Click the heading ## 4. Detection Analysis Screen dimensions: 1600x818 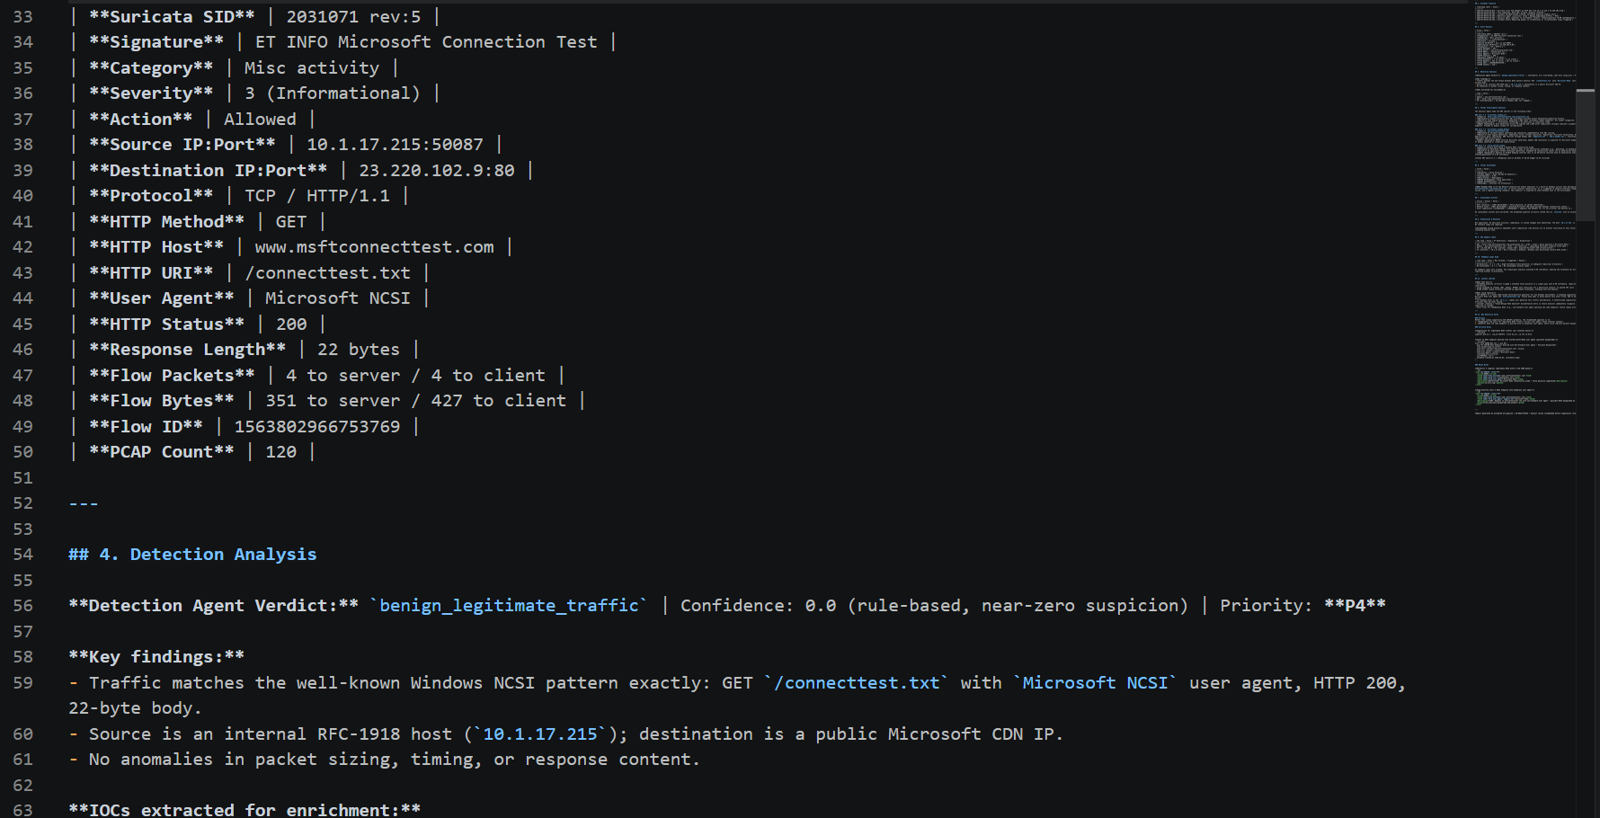click(x=192, y=555)
